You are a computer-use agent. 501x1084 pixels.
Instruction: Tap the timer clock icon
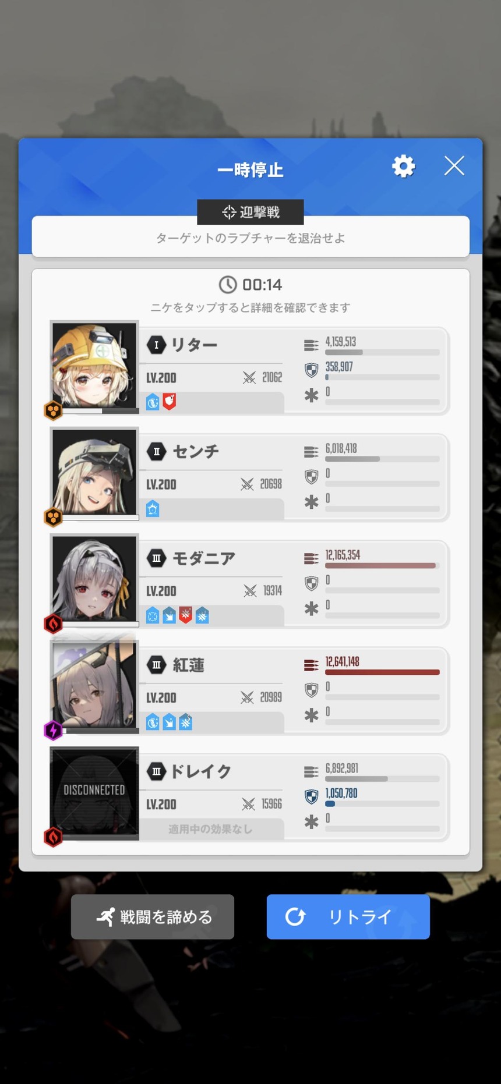click(228, 285)
